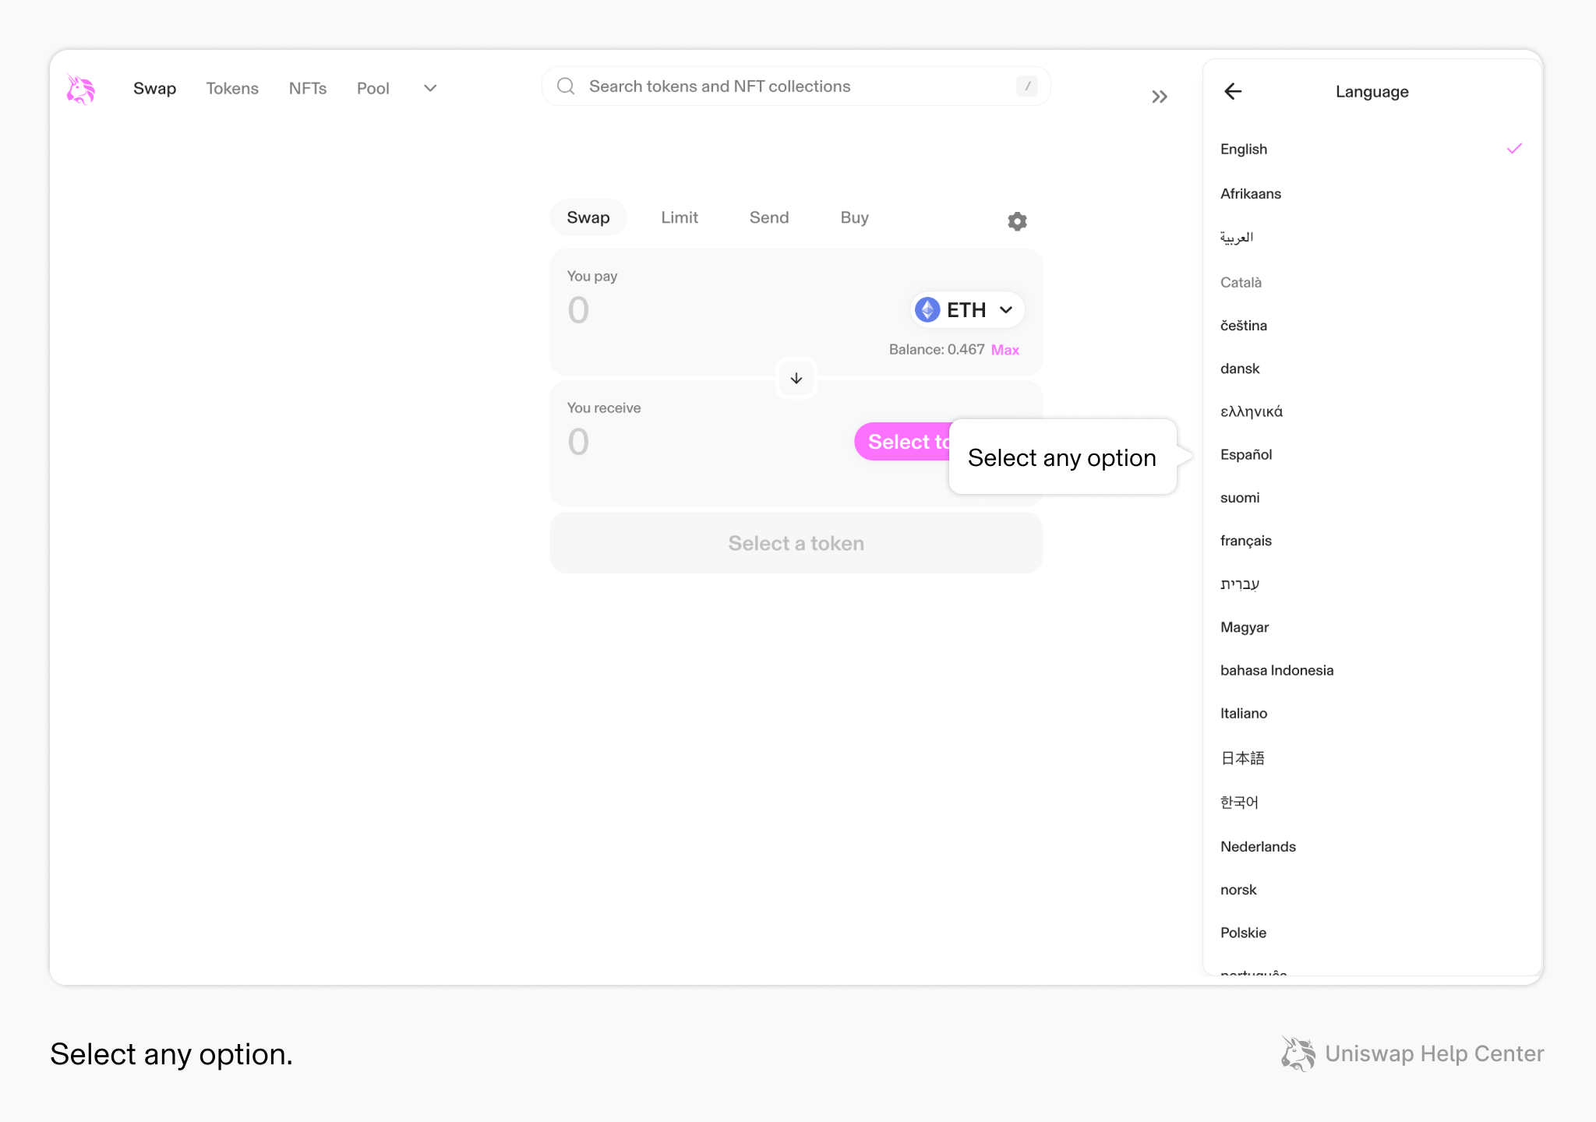
Task: Switch to the Send tab
Action: tap(769, 217)
